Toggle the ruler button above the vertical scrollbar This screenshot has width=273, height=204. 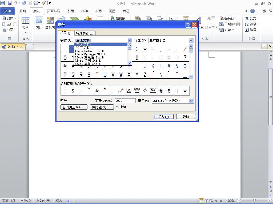point(271,54)
